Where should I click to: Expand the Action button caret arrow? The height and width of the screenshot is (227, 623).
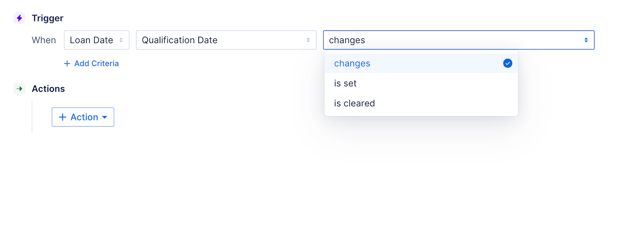tap(104, 117)
